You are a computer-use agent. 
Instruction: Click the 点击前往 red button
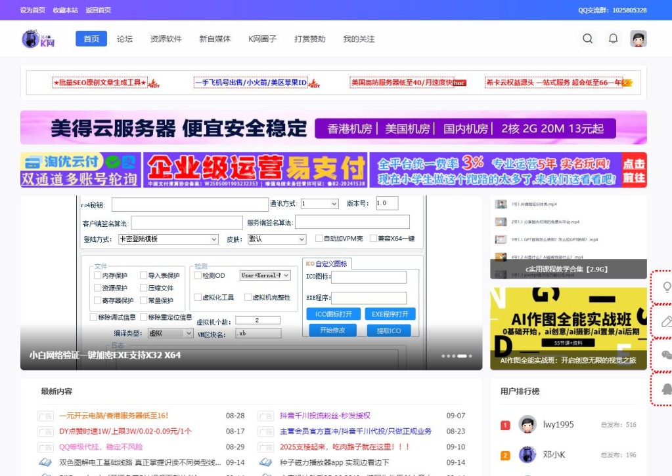click(x=635, y=170)
